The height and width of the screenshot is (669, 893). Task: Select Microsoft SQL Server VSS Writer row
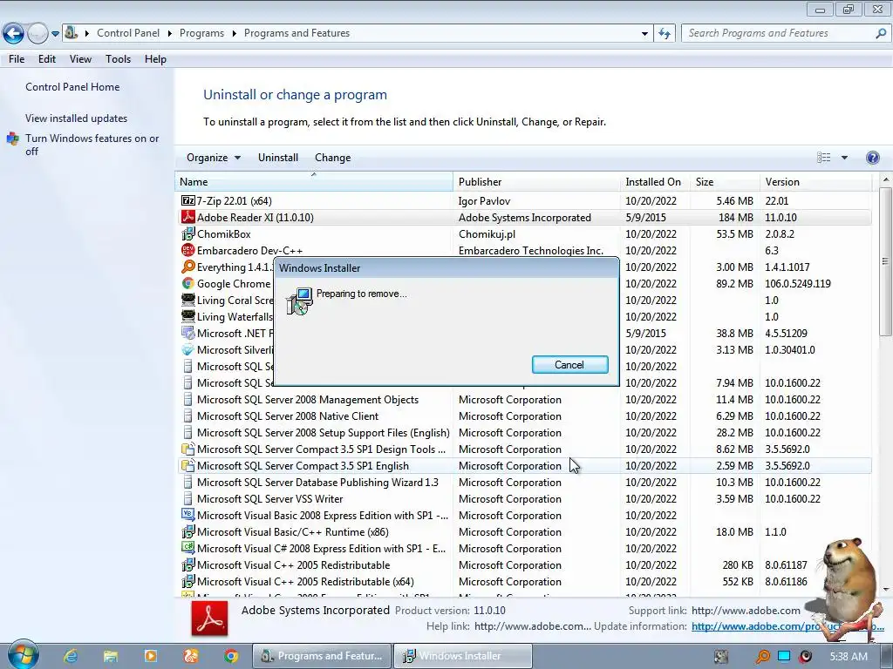(x=524, y=498)
